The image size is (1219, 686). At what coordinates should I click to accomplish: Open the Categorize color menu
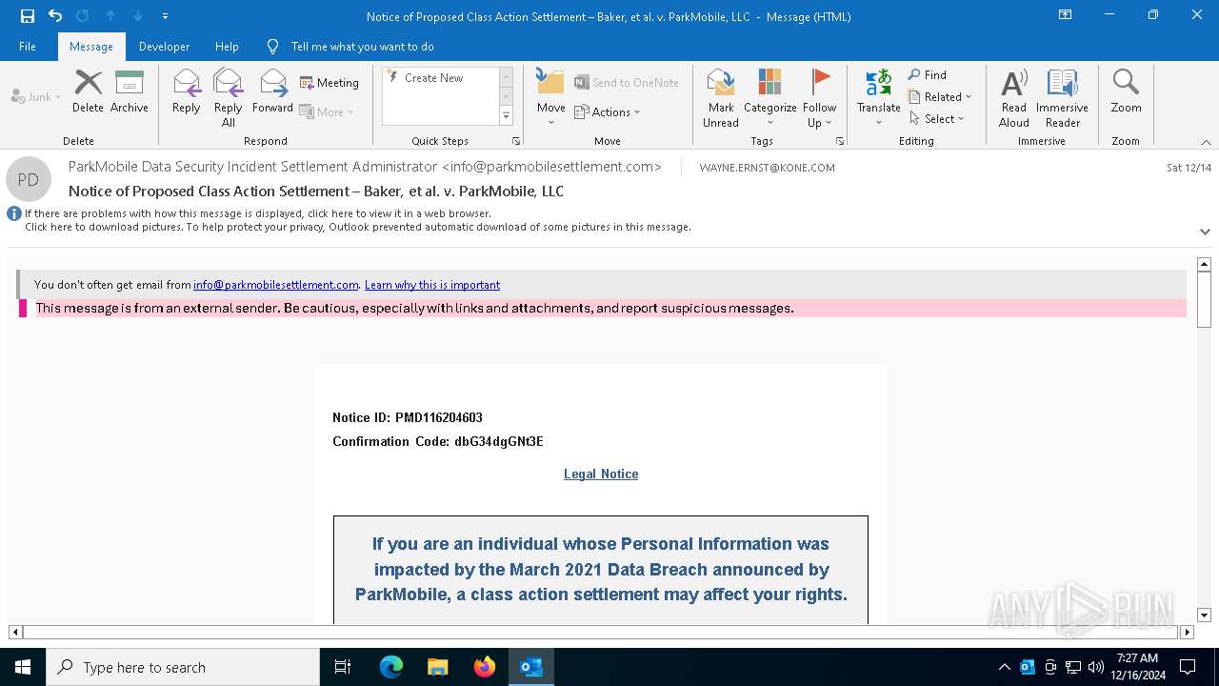click(x=770, y=97)
